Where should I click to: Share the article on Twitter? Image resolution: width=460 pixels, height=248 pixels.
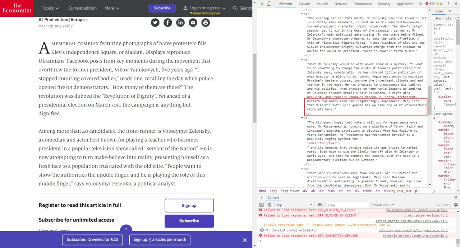pyautogui.click(x=155, y=23)
